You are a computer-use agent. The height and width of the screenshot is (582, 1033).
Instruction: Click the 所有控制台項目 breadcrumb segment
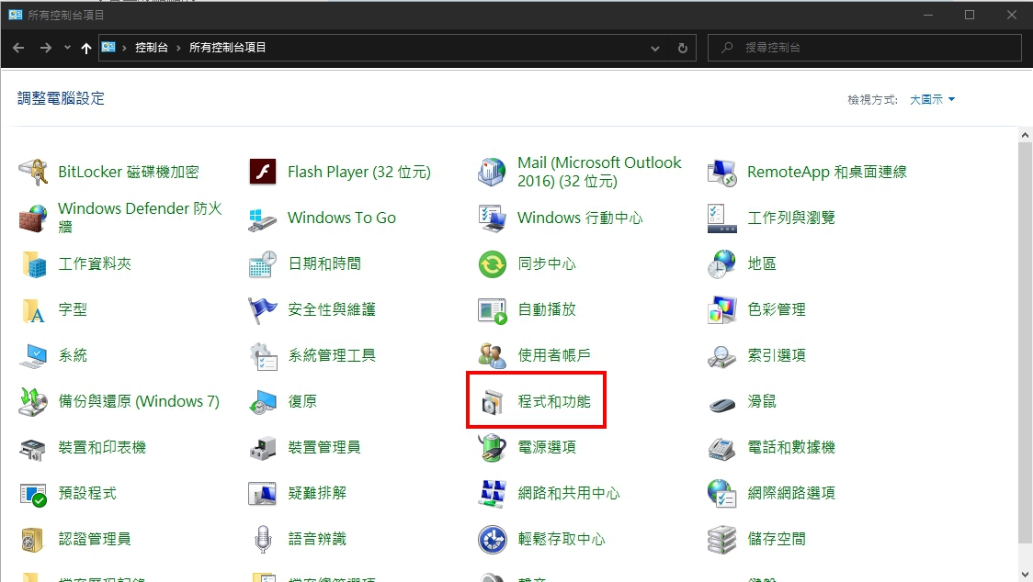coord(227,48)
